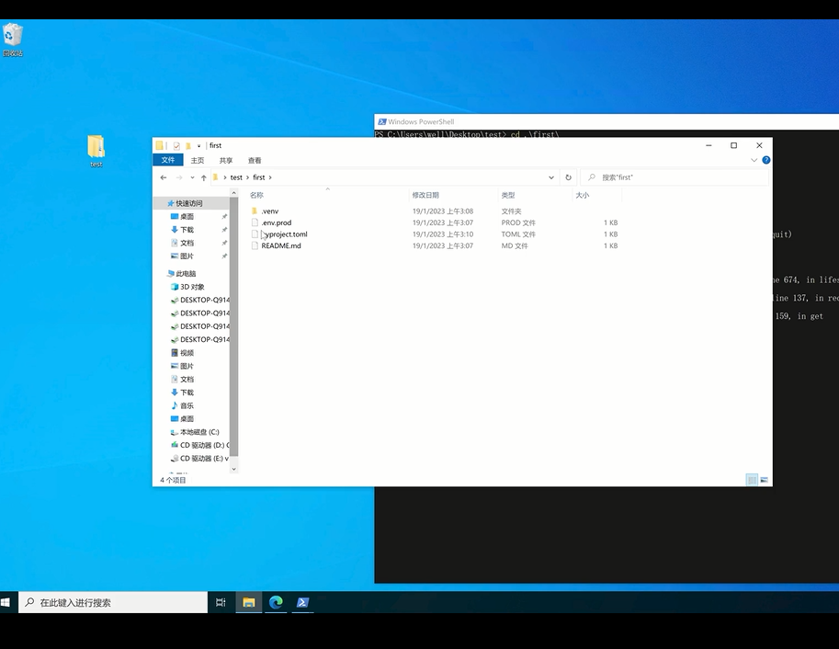
Task: Select the .venv folder icon
Action: 255,211
